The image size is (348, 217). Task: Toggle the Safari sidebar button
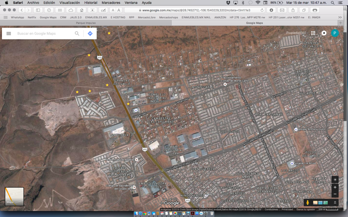pos(38,10)
